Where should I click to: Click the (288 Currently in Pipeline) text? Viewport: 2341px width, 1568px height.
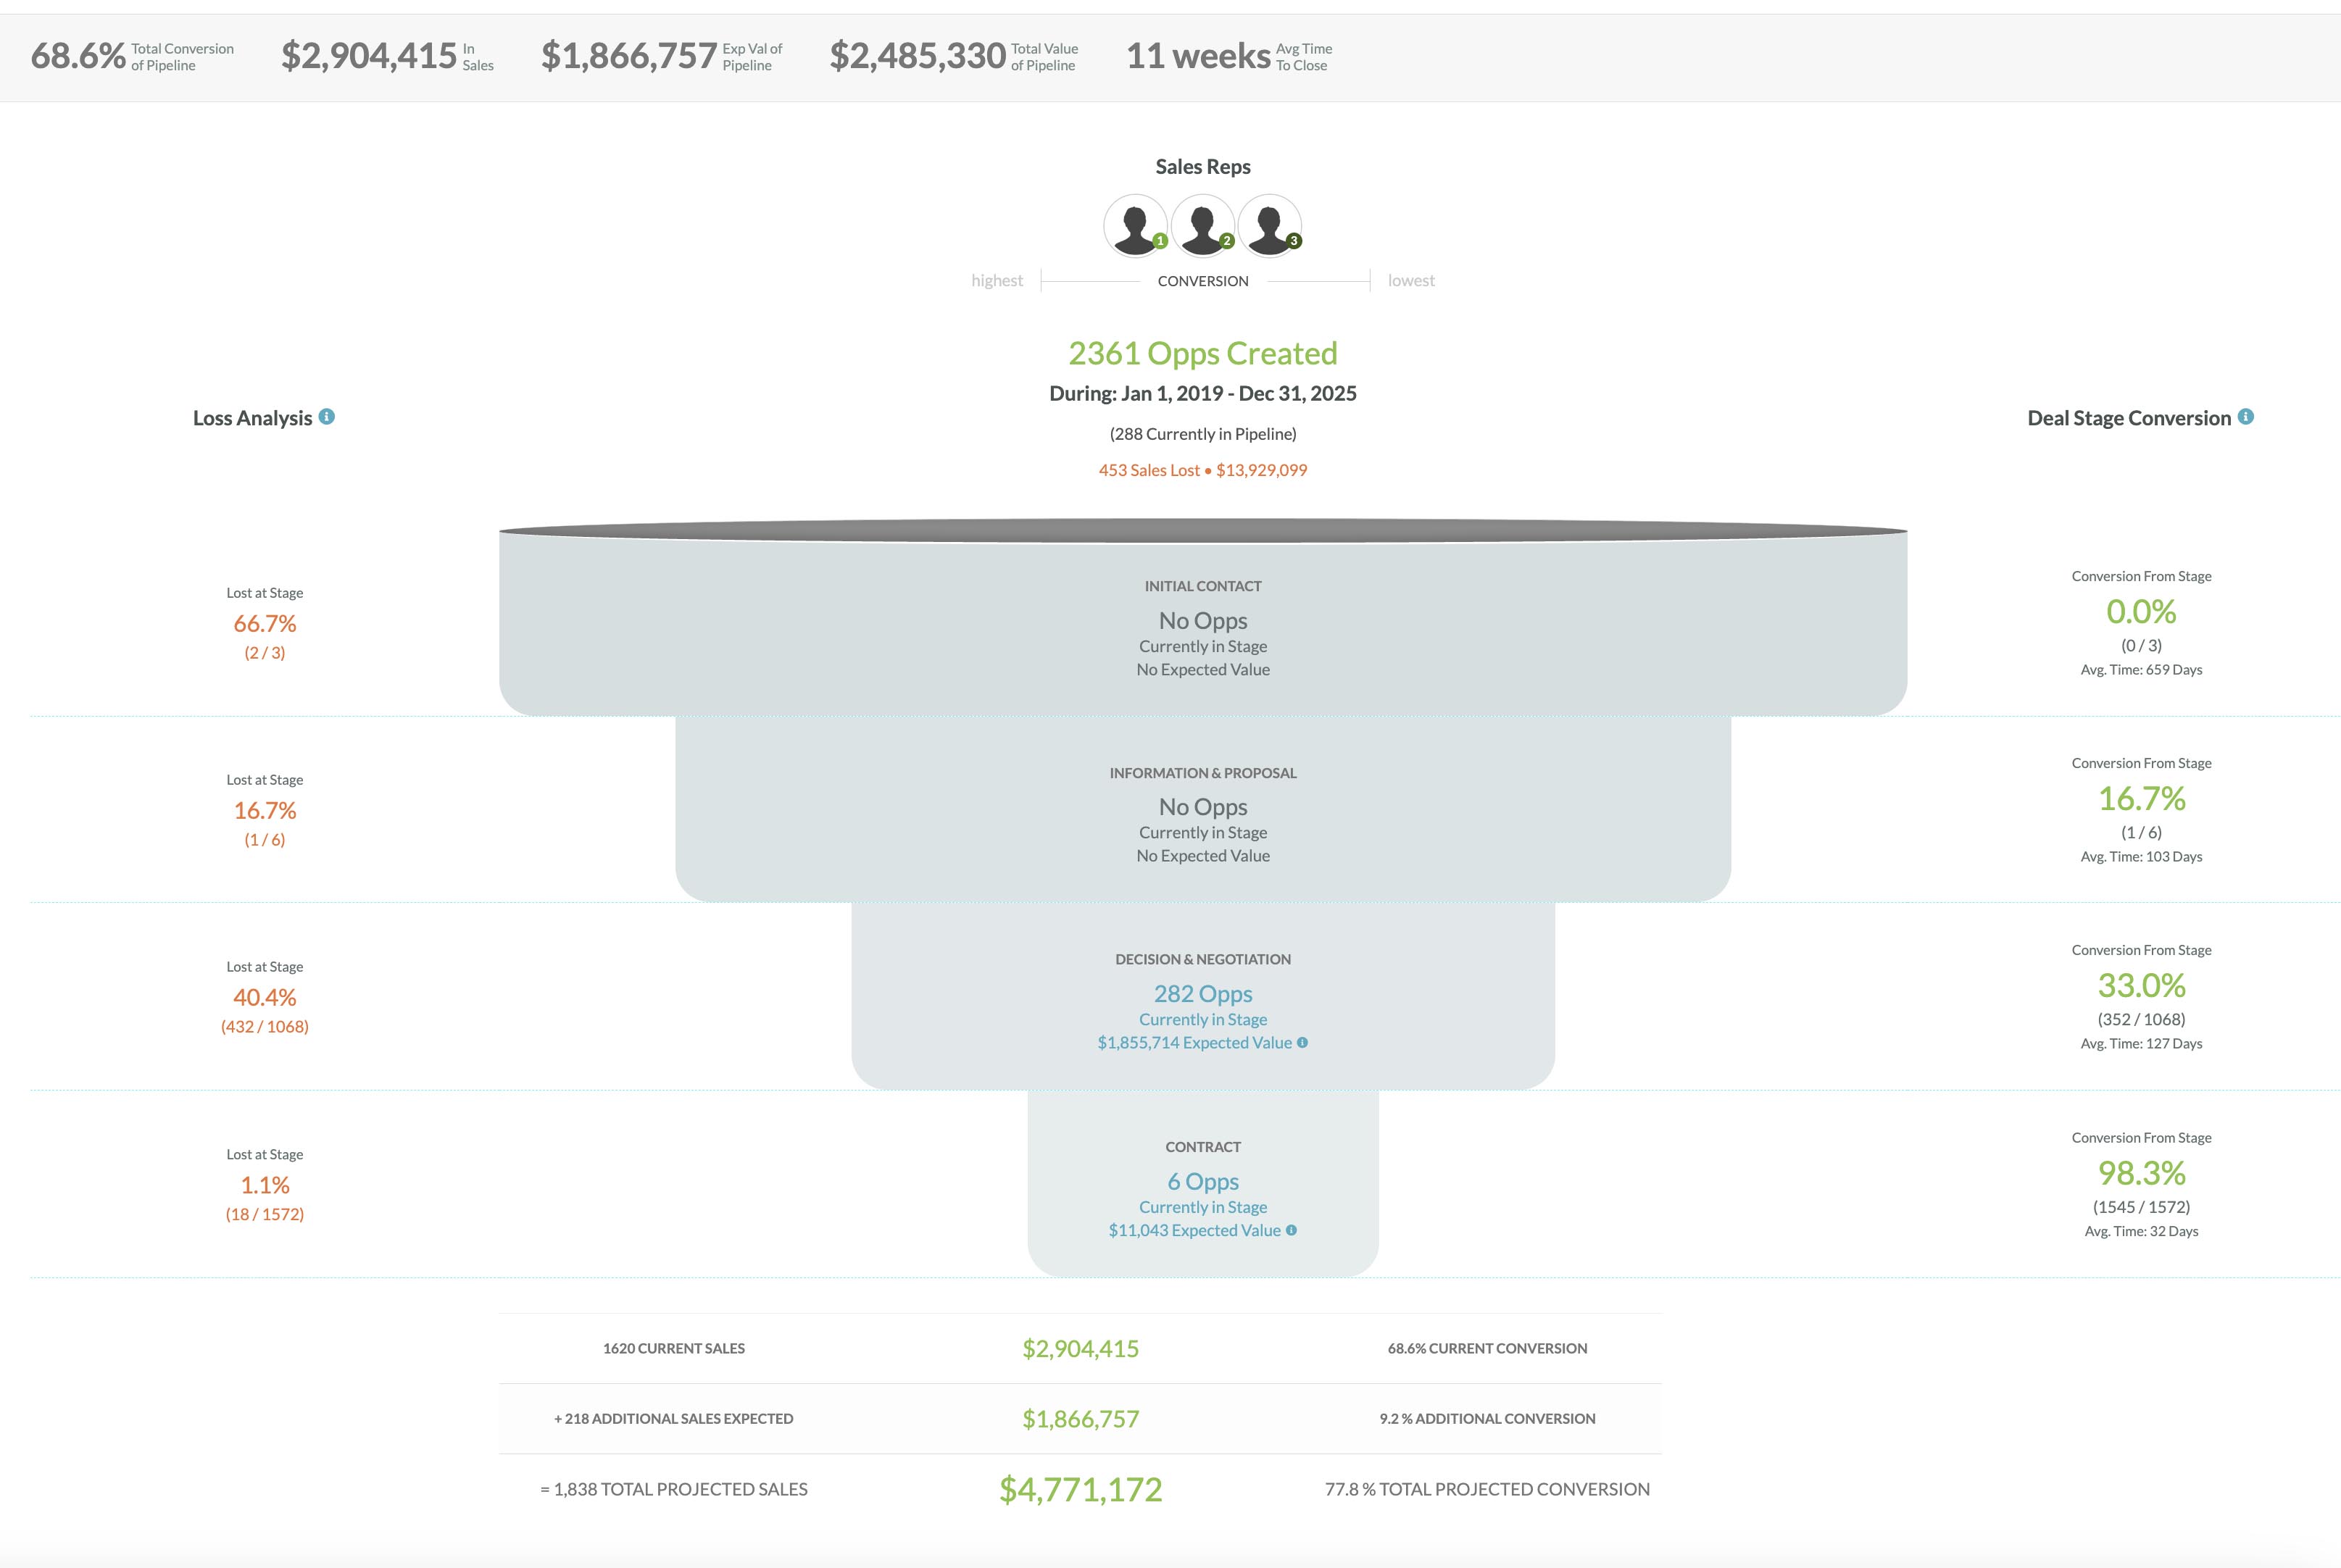click(1203, 434)
